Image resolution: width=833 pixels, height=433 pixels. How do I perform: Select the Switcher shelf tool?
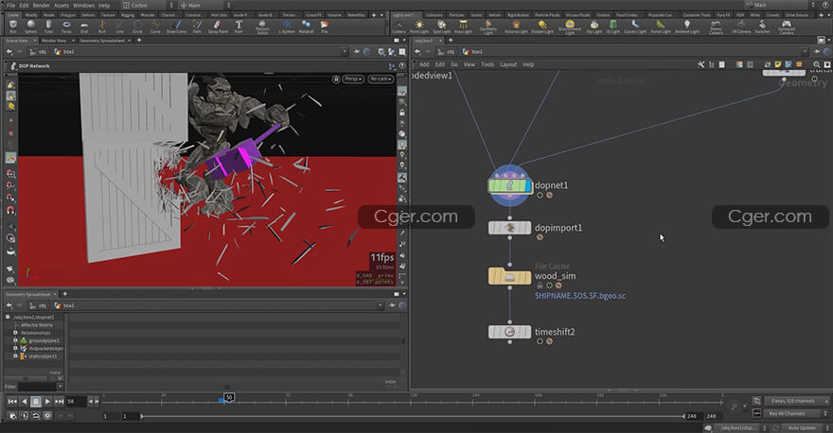(762, 26)
